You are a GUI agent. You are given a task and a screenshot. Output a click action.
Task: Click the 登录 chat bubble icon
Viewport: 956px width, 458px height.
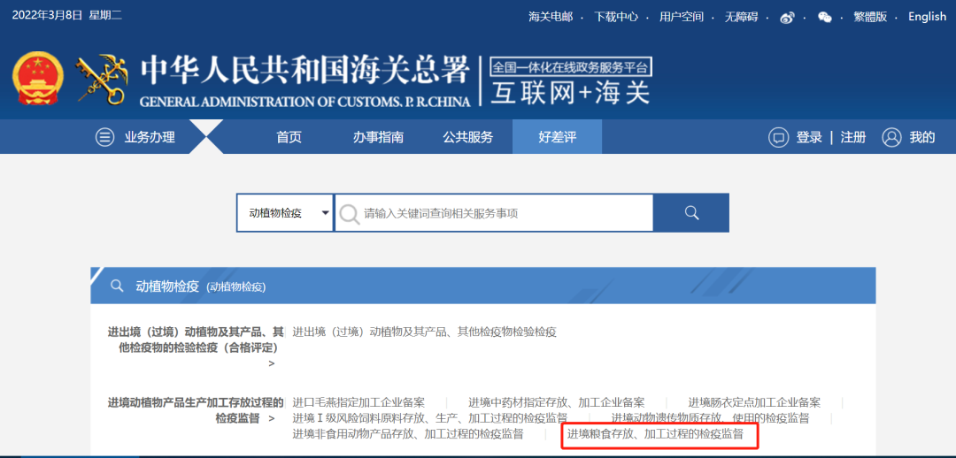[778, 137]
